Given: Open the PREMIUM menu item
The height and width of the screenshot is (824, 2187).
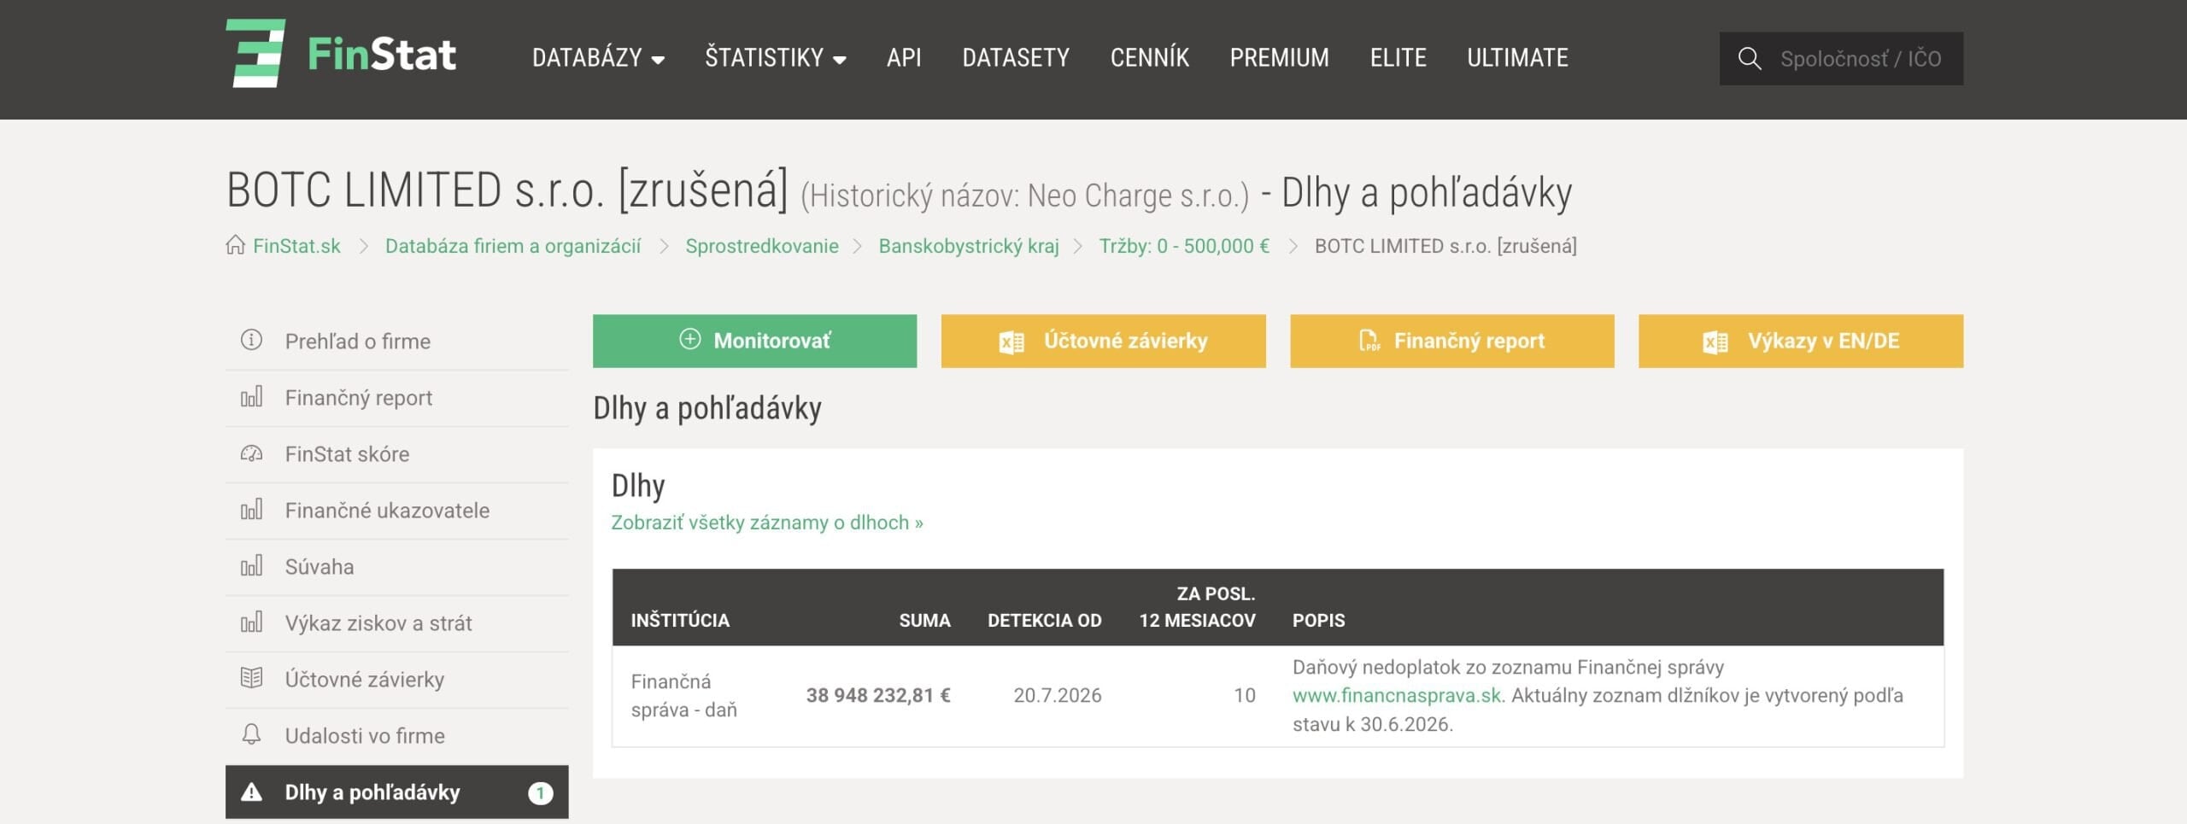Looking at the screenshot, I should click(x=1279, y=58).
